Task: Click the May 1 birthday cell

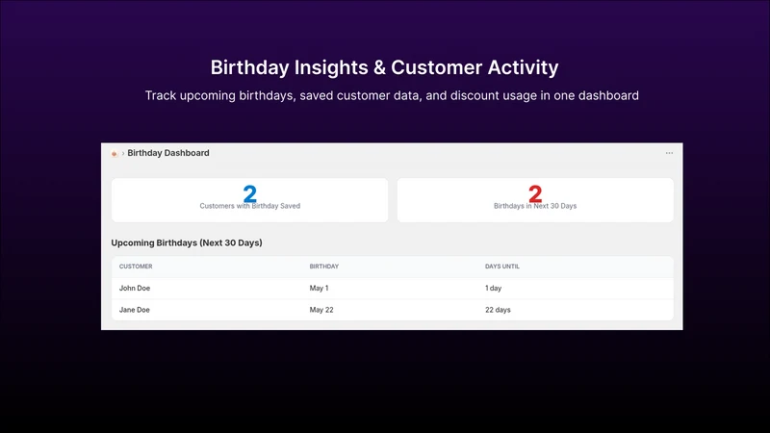Action: [320, 288]
